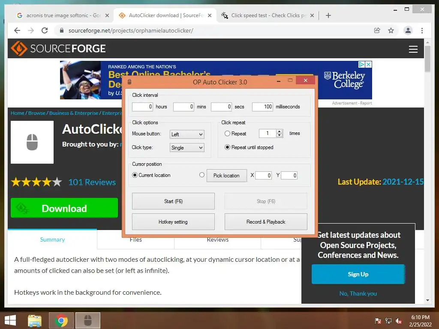Click No, Thank you link

(358, 293)
